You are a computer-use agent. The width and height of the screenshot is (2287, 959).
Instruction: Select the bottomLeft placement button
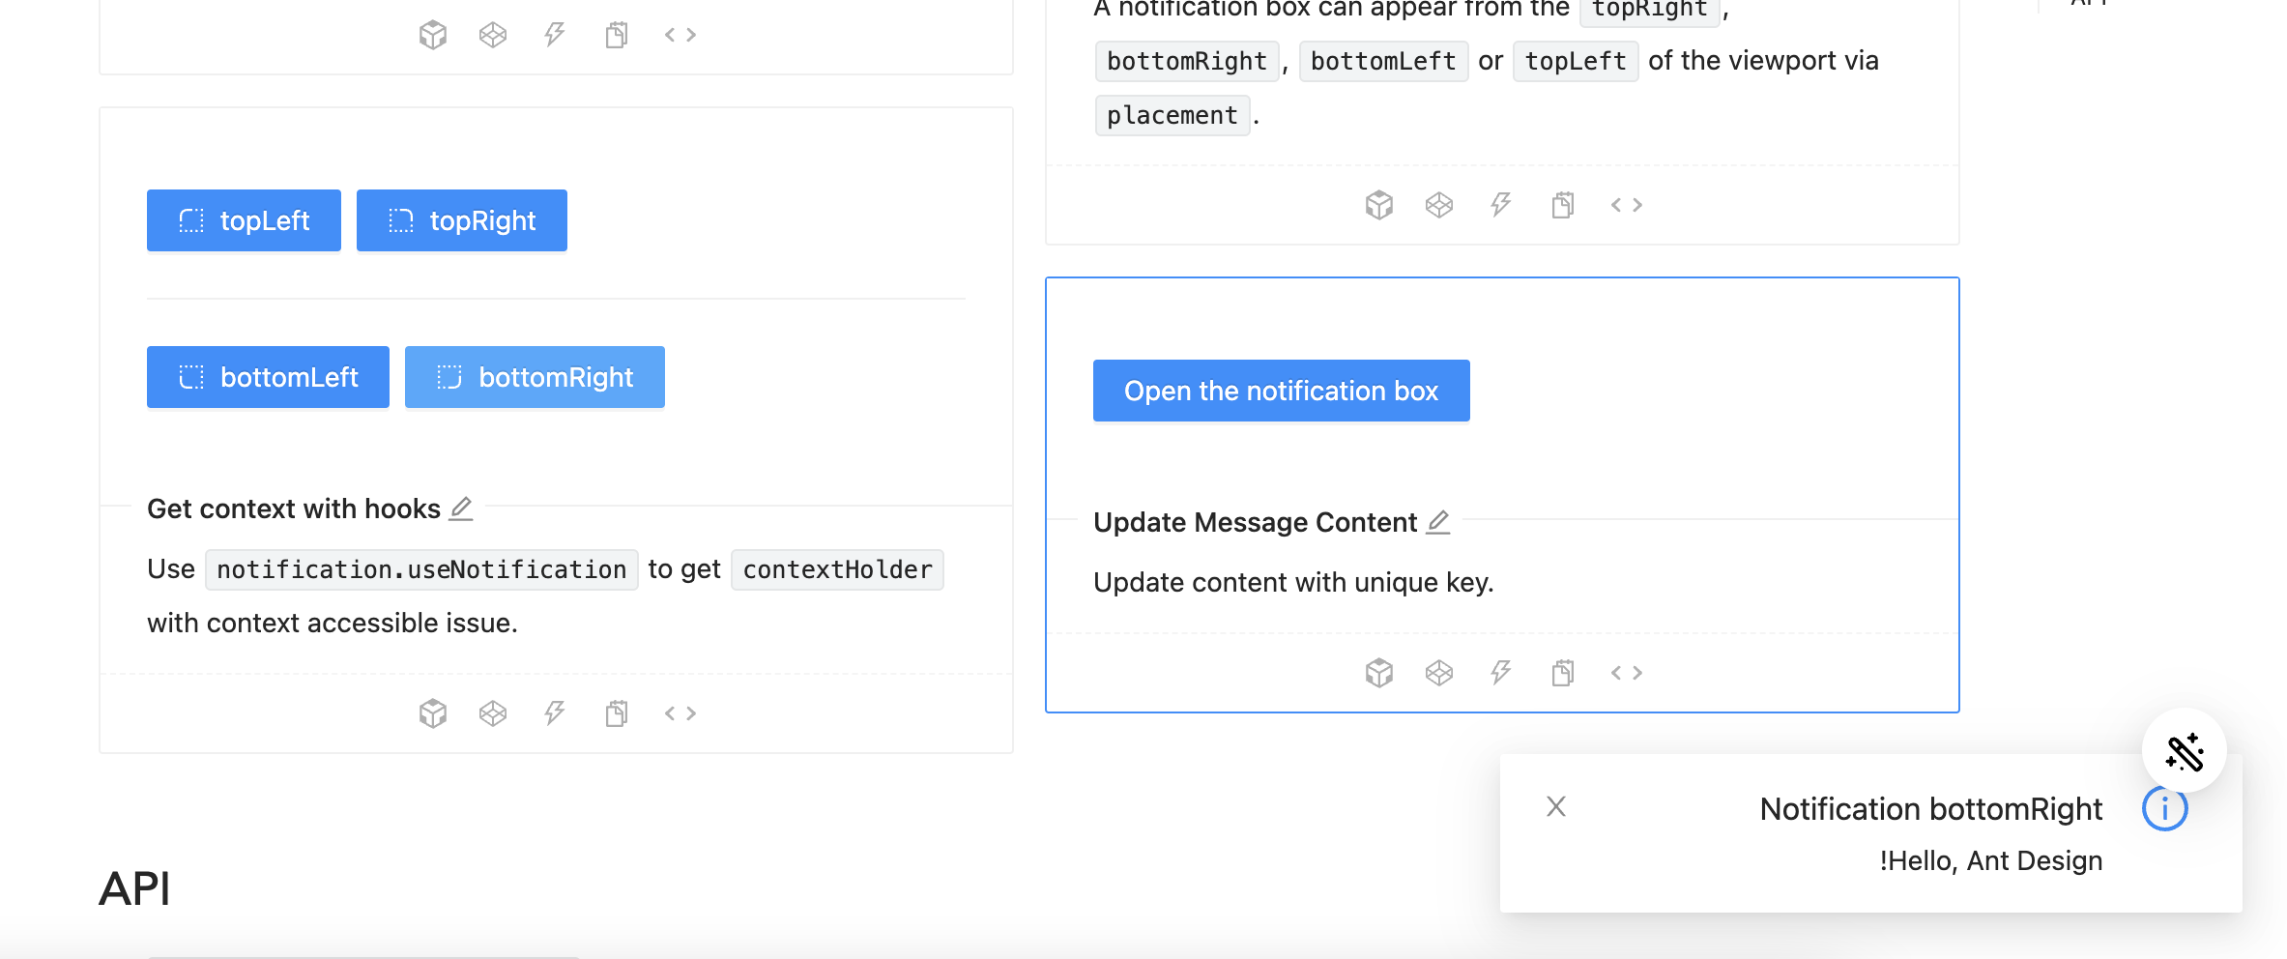(268, 377)
